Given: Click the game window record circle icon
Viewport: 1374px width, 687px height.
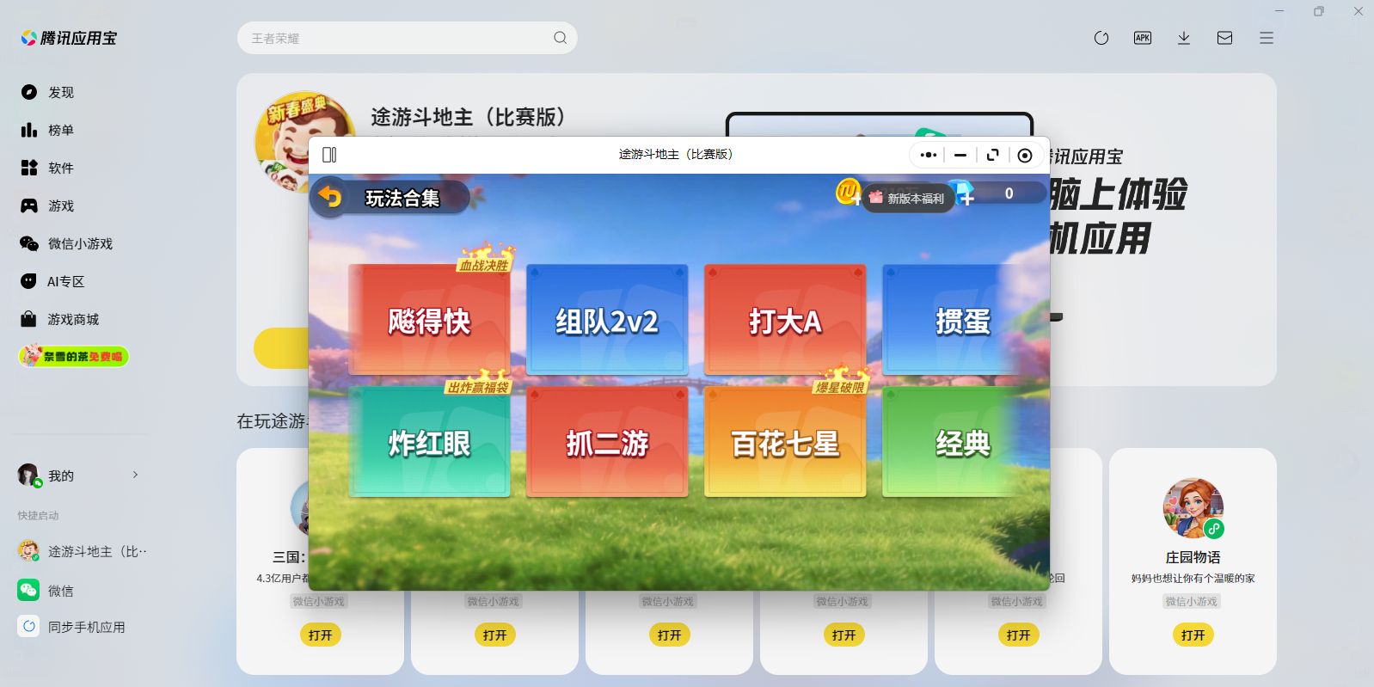Looking at the screenshot, I should 1025,155.
